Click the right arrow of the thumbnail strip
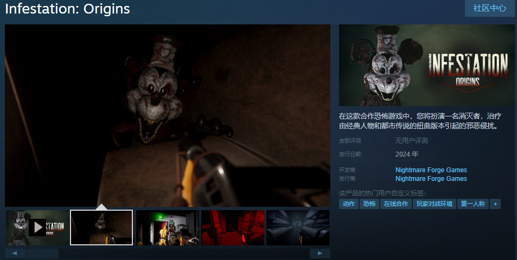The width and height of the screenshot is (517, 260). (x=320, y=253)
